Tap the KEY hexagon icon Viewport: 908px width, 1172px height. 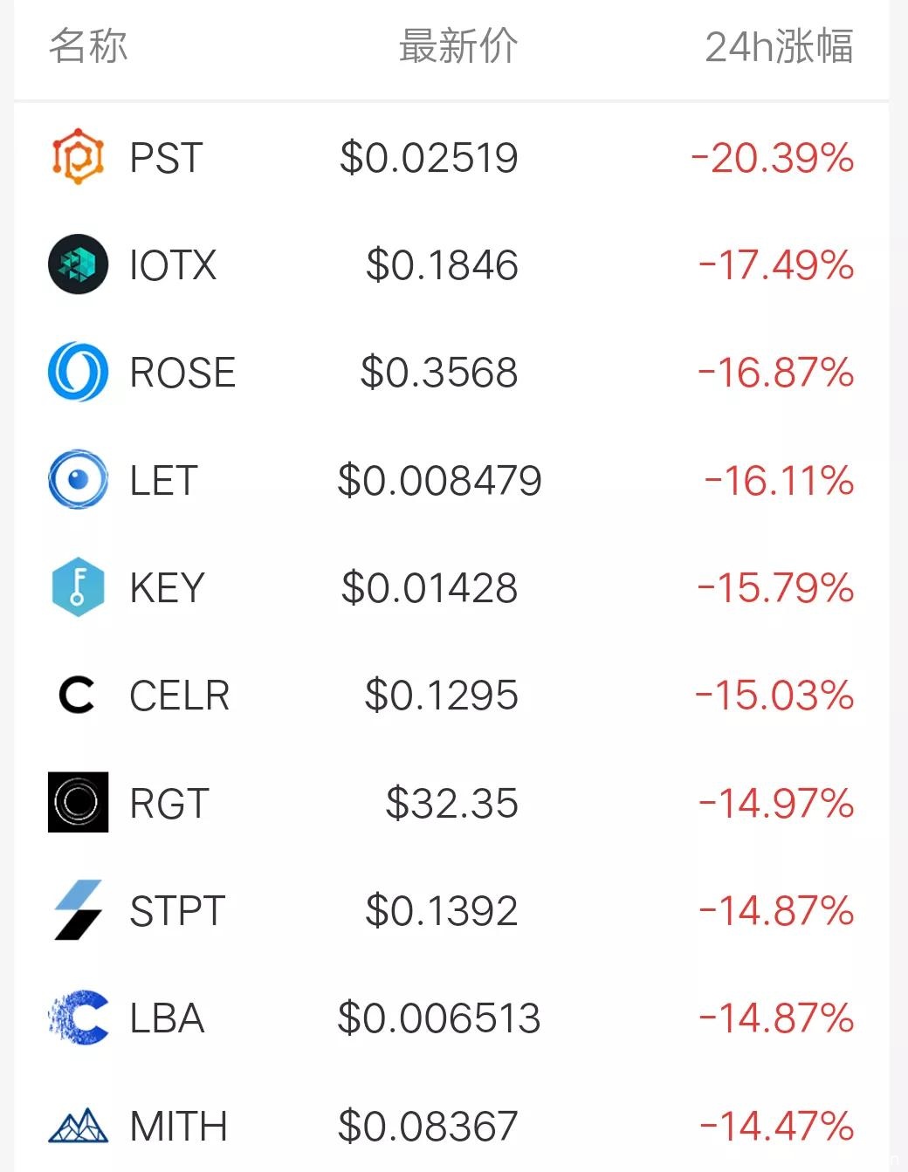pyautogui.click(x=78, y=586)
